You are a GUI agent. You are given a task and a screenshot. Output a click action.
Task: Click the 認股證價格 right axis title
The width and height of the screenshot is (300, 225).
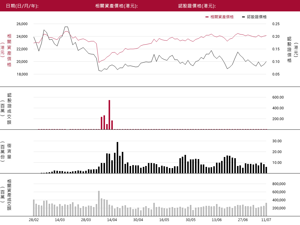tap(289, 50)
